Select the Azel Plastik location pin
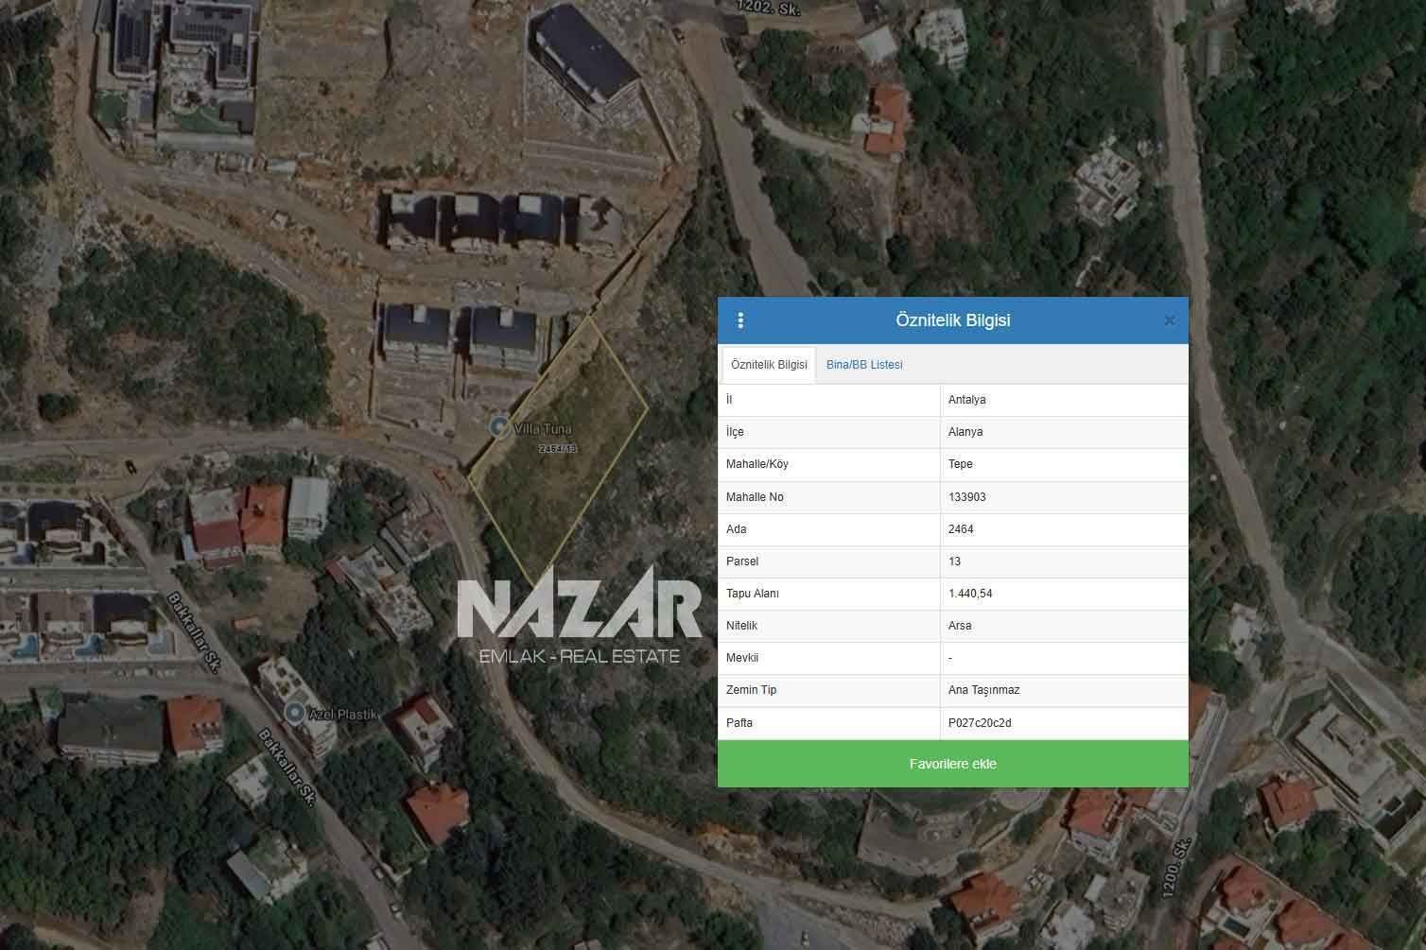Screen dimensions: 1426x950 [295, 714]
